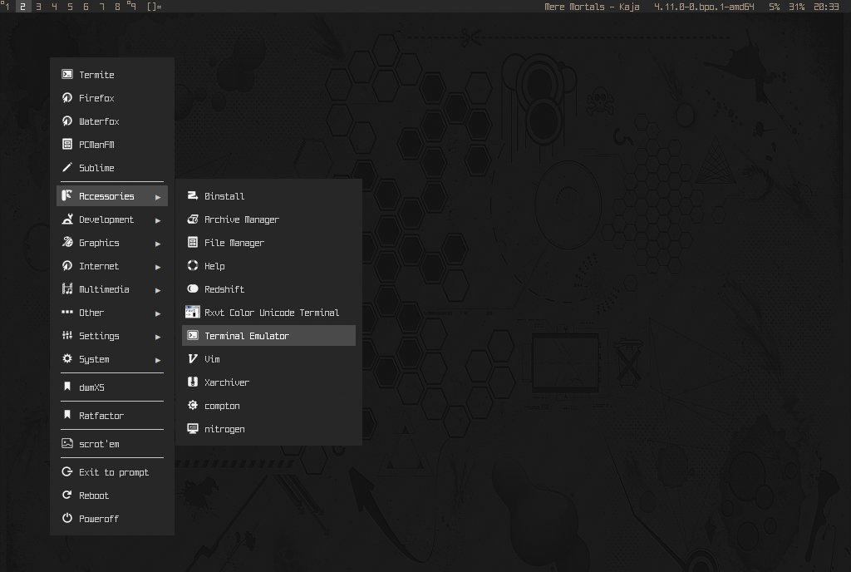Click the Ratfactor bookmark icon

(x=67, y=415)
